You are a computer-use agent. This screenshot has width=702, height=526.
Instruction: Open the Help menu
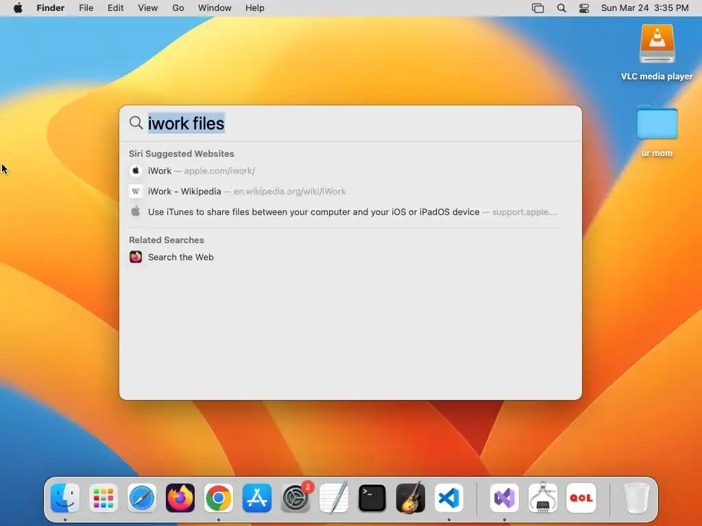click(255, 8)
